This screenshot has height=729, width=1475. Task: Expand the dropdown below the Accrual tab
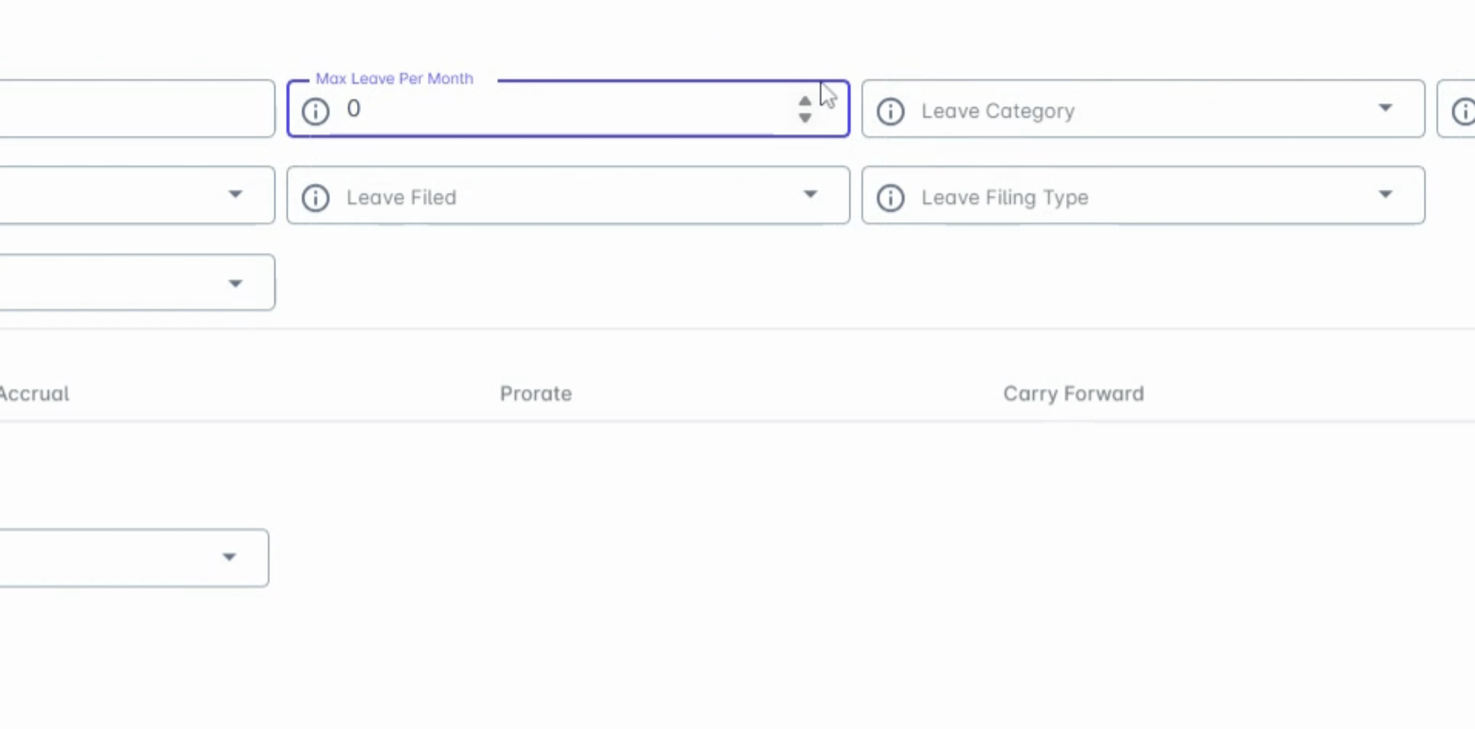coord(229,558)
